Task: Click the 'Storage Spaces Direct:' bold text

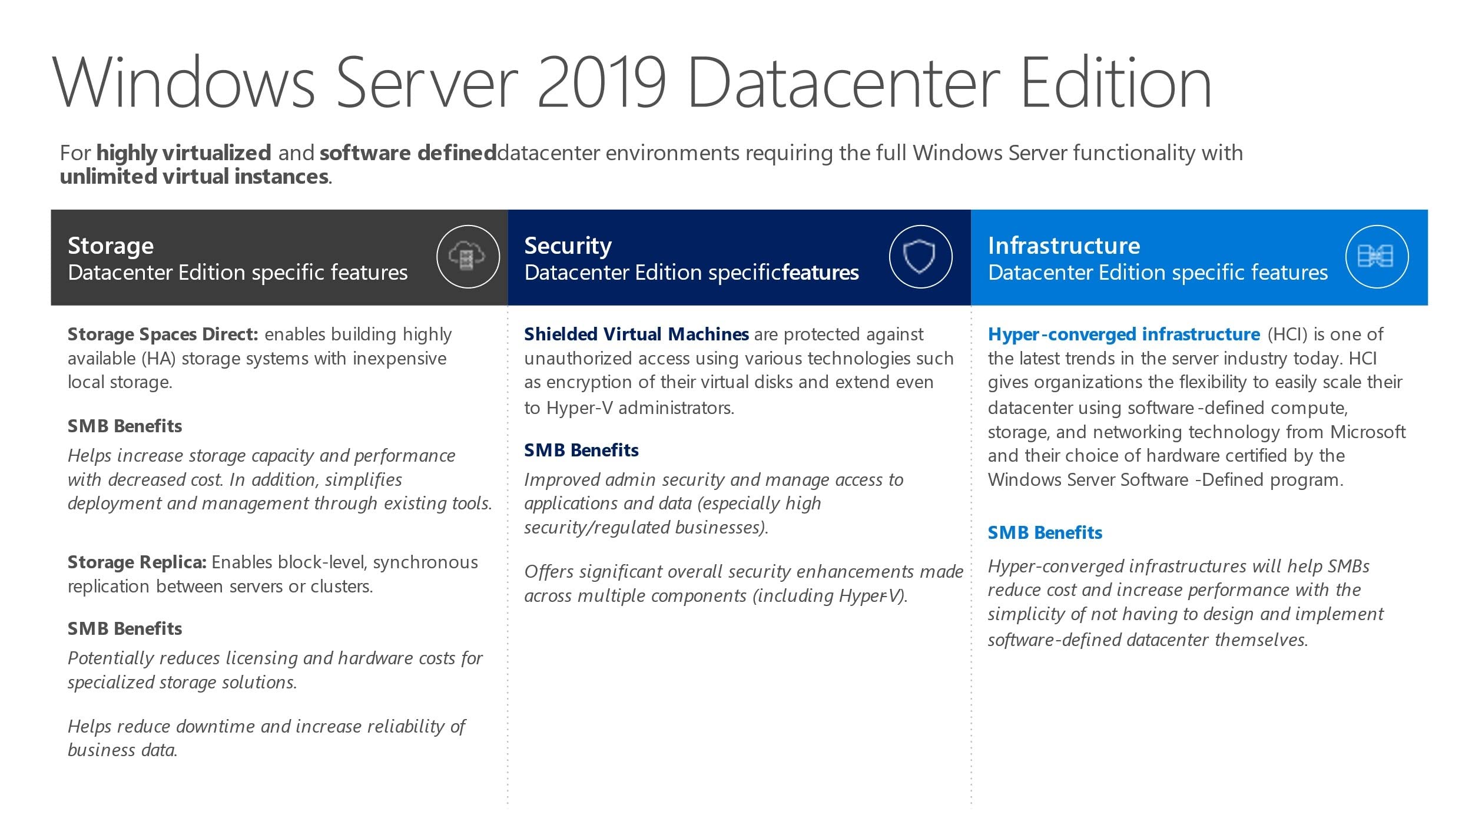Action: (163, 334)
